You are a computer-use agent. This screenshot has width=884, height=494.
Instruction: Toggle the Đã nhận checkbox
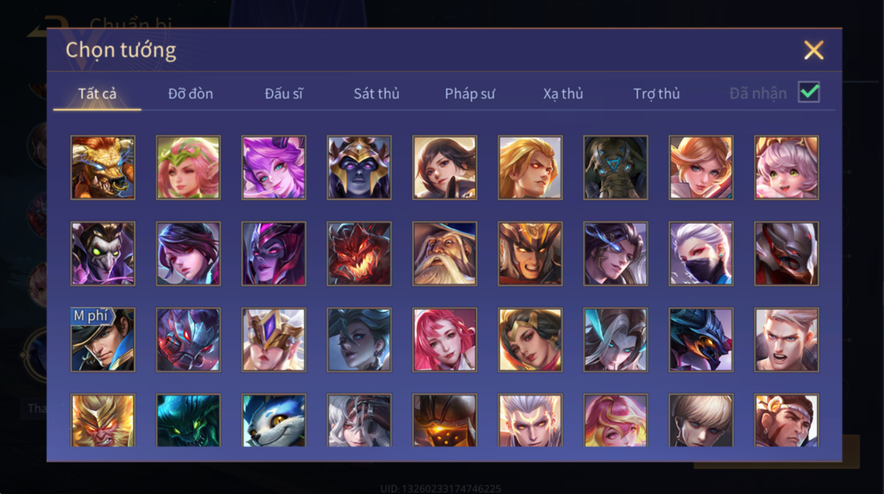[808, 92]
